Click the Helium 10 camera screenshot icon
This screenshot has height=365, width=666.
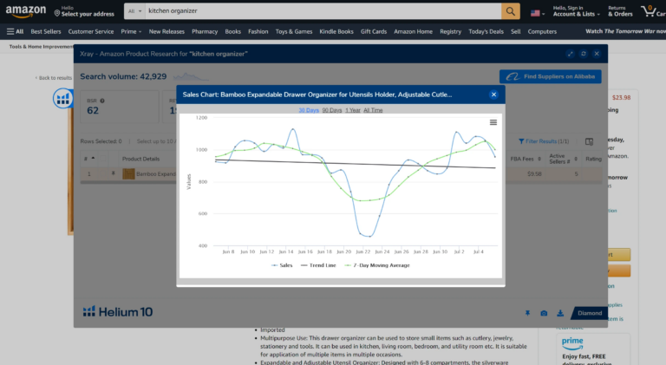(544, 313)
